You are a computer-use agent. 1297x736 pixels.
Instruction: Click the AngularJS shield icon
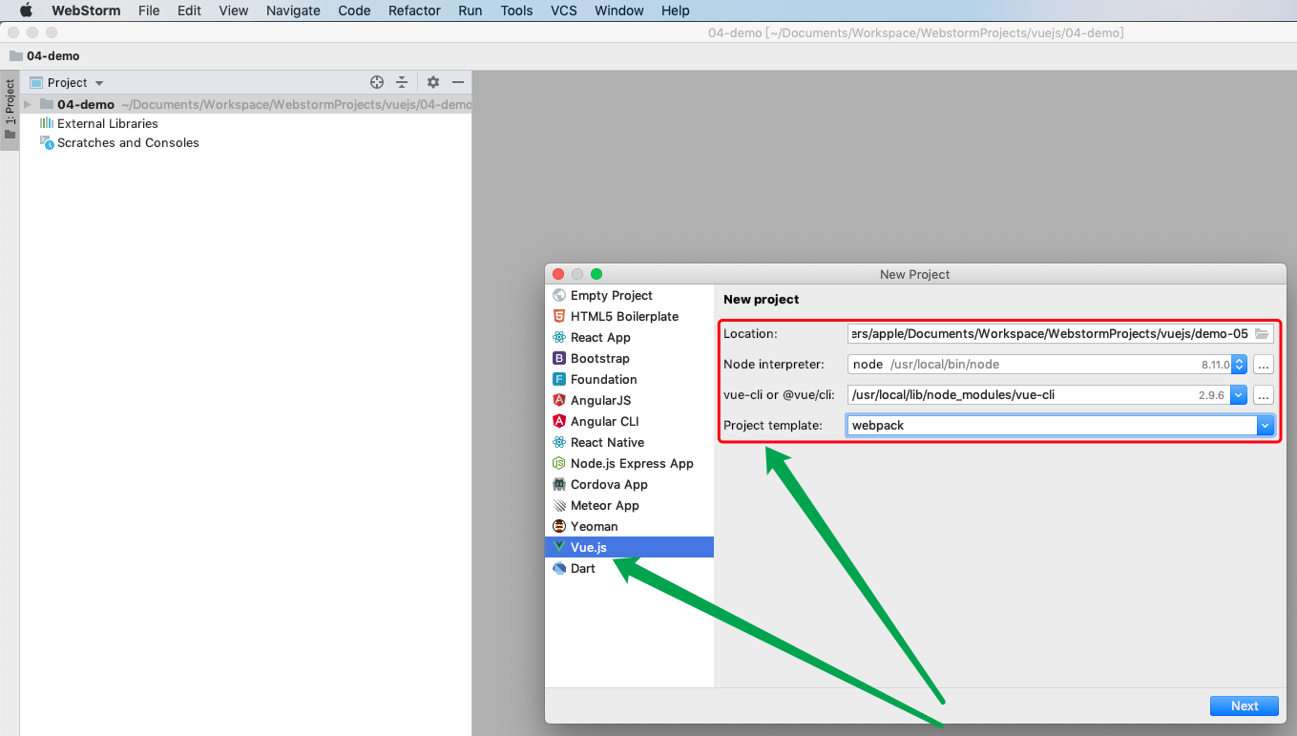click(x=559, y=400)
